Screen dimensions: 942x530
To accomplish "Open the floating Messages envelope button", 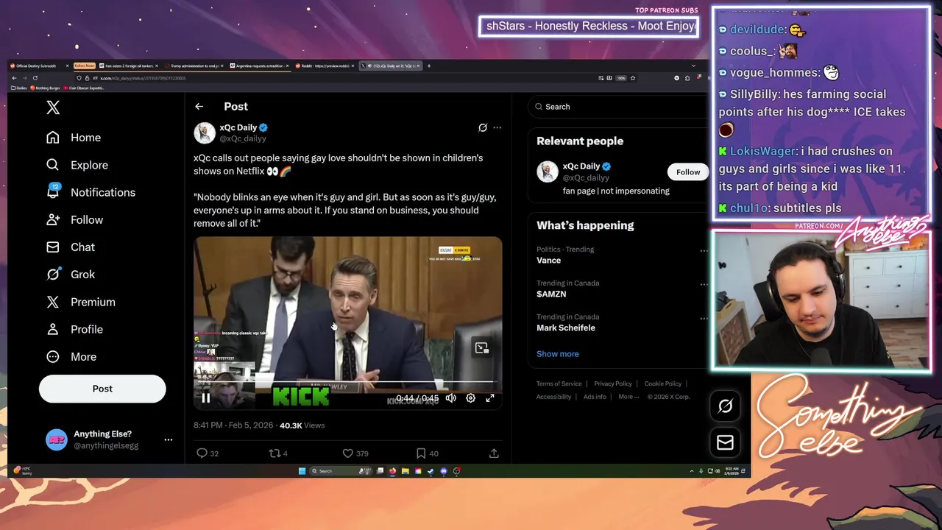I will (725, 442).
